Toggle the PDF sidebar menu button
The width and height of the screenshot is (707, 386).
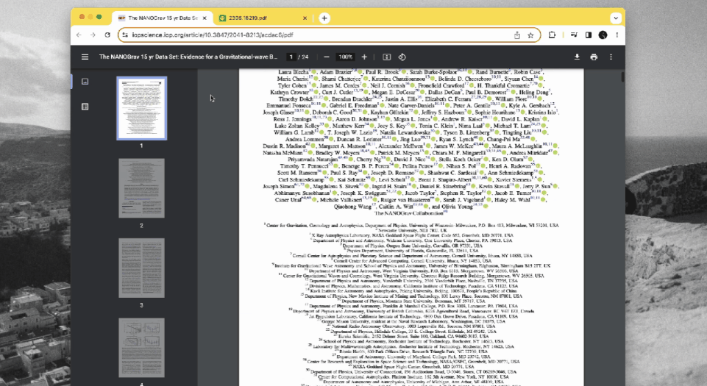pyautogui.click(x=85, y=57)
